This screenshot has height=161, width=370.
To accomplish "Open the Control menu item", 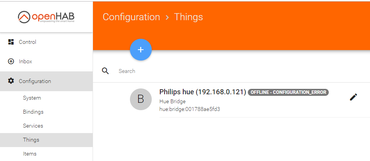I will [46, 42].
